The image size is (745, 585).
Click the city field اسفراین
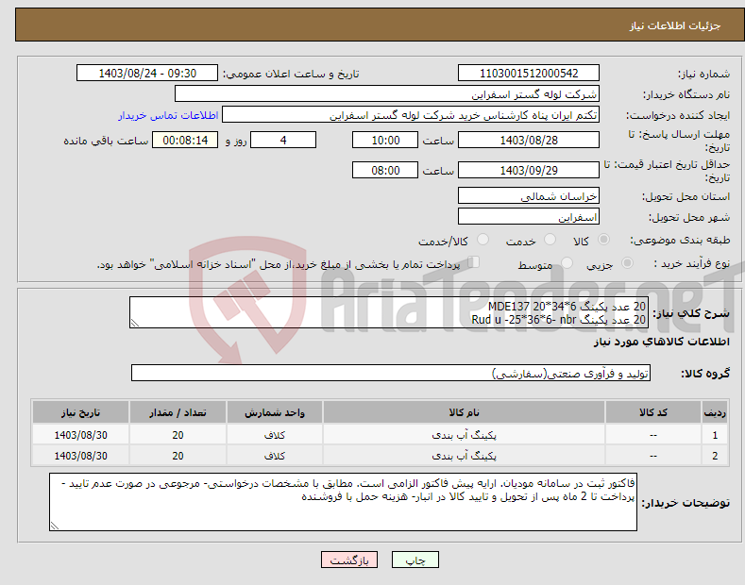529,216
